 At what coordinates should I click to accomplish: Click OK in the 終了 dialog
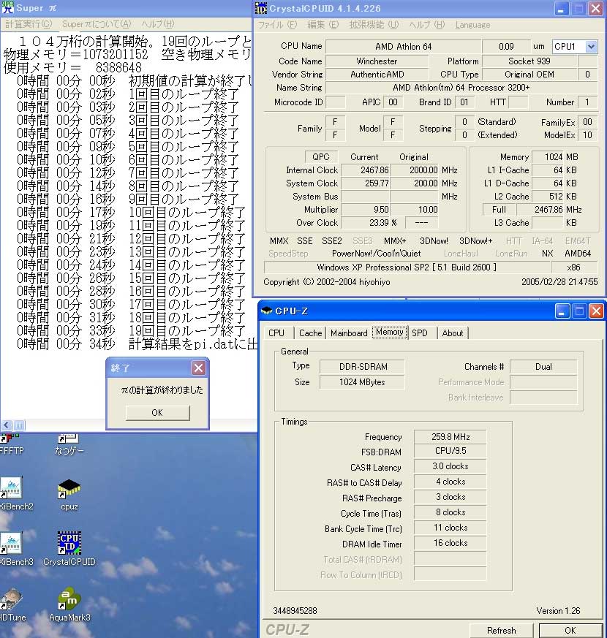pos(157,413)
